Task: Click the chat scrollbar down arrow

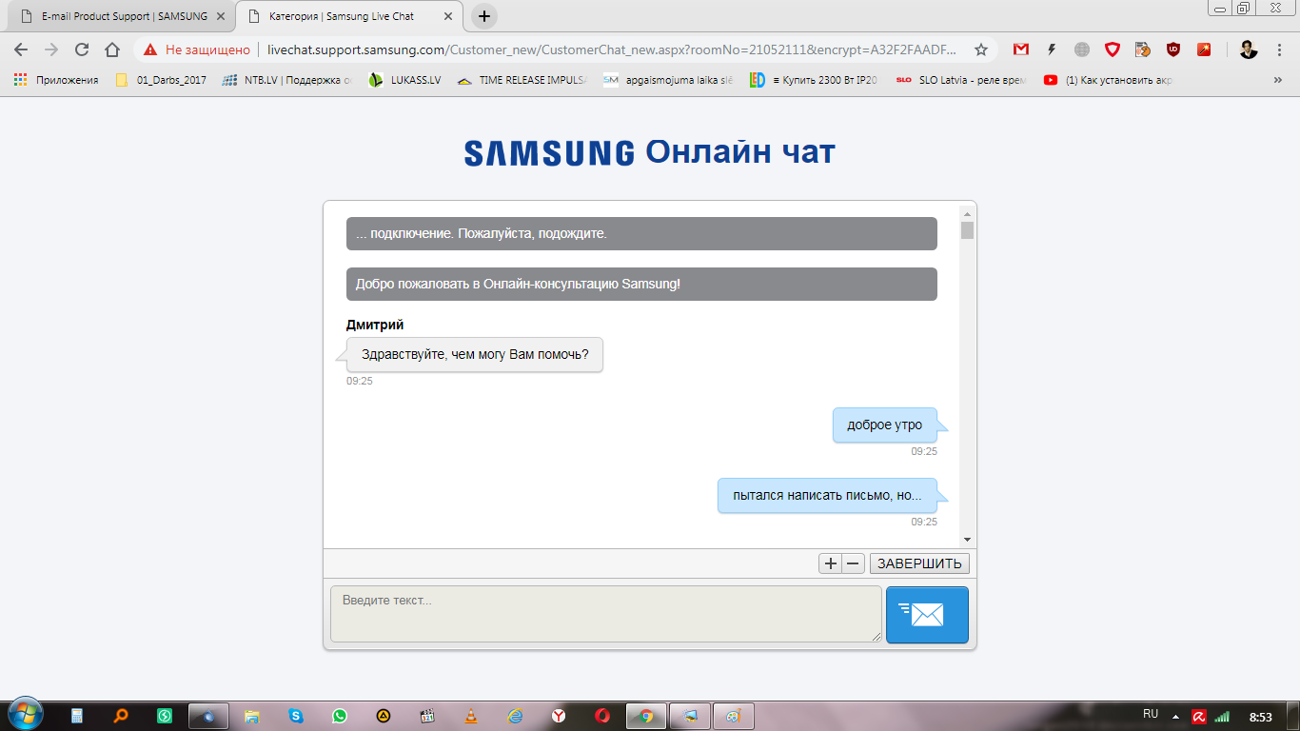Action: (x=967, y=540)
